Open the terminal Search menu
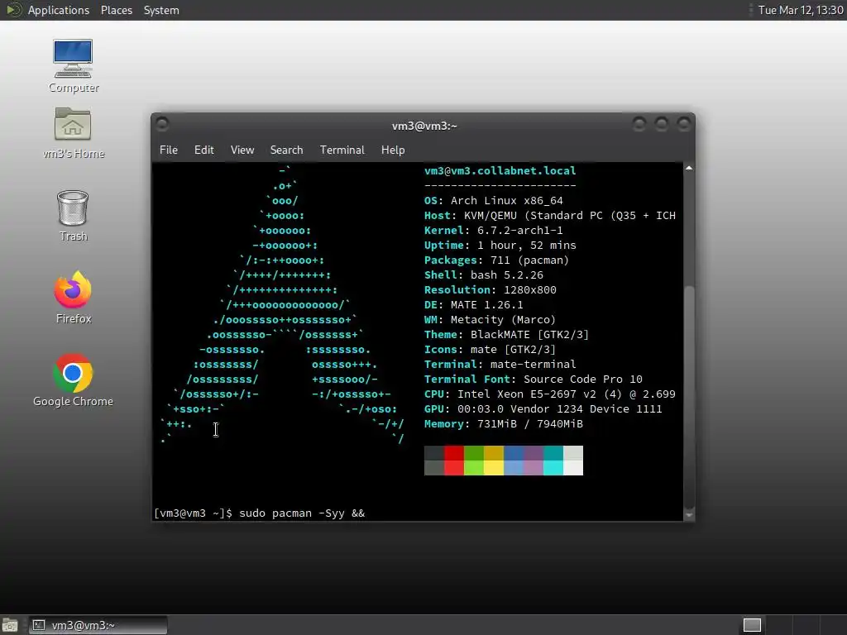 pyautogui.click(x=287, y=150)
